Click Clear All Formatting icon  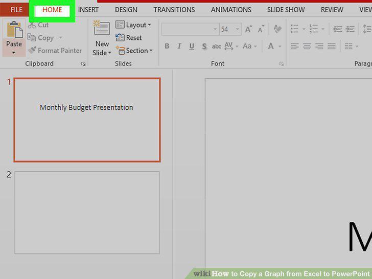(277, 29)
